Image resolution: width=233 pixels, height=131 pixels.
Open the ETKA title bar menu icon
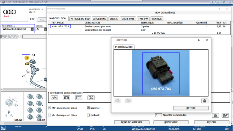[3, 2]
